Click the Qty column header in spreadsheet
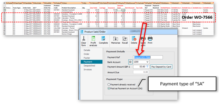Image resolution: width=219 pixels, height=104 pixels. [83, 8]
